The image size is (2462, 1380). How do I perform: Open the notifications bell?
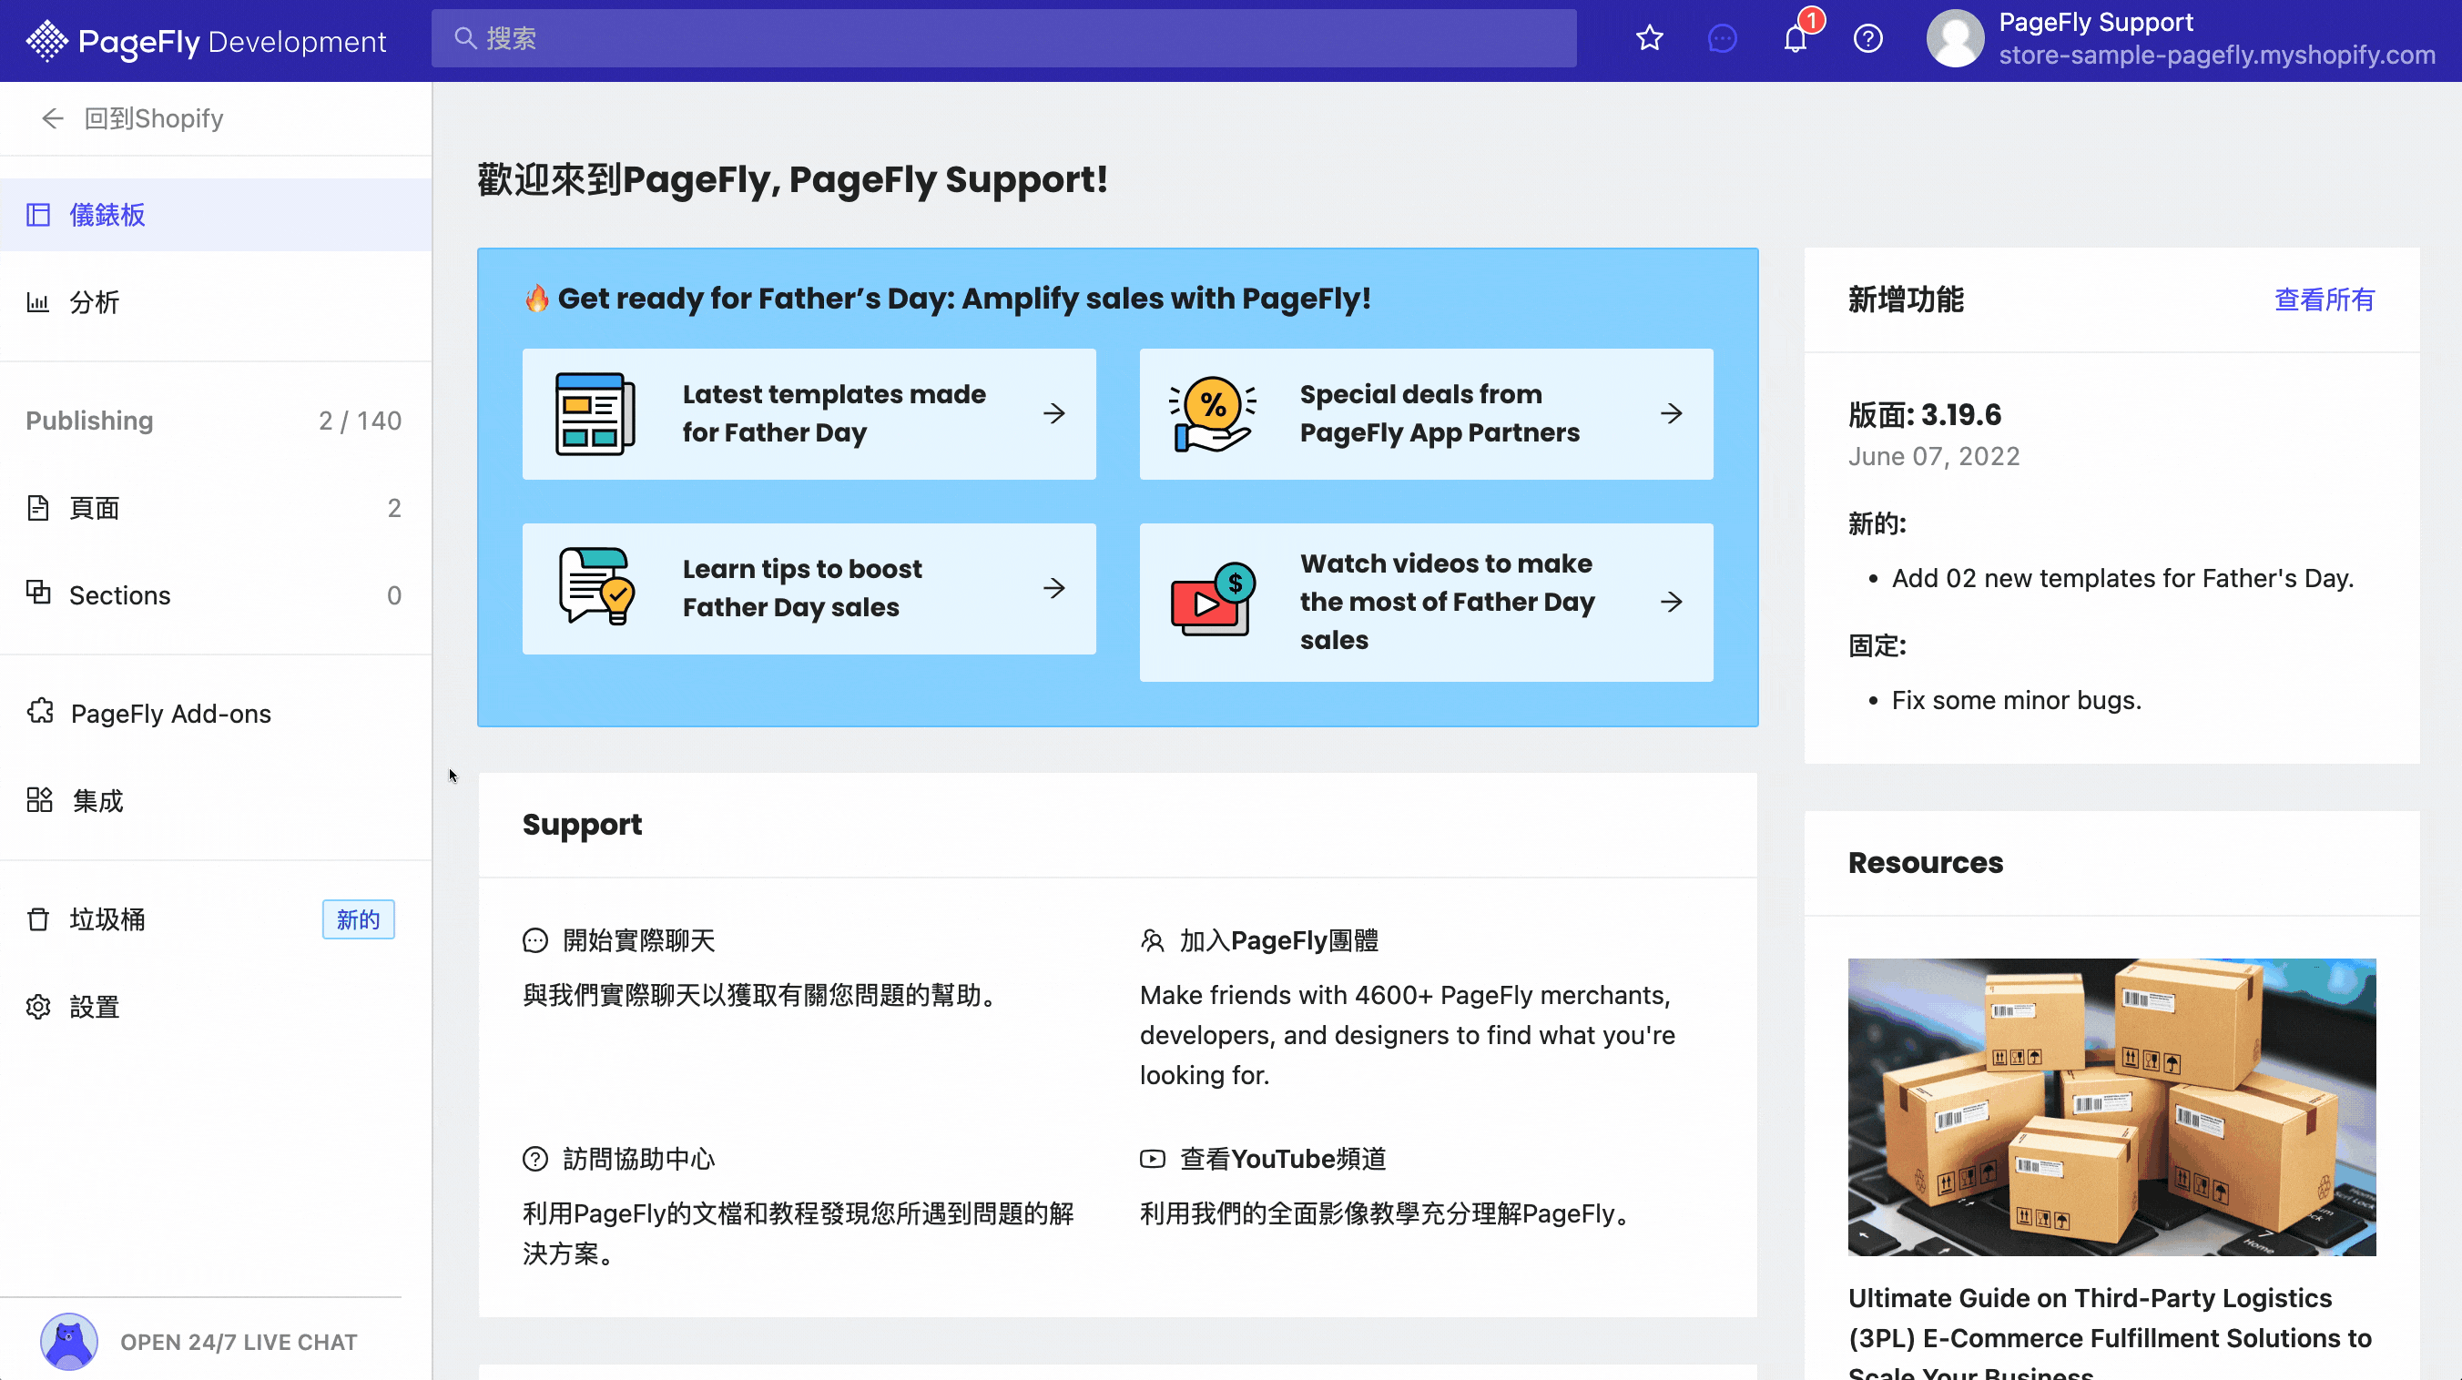tap(1796, 38)
